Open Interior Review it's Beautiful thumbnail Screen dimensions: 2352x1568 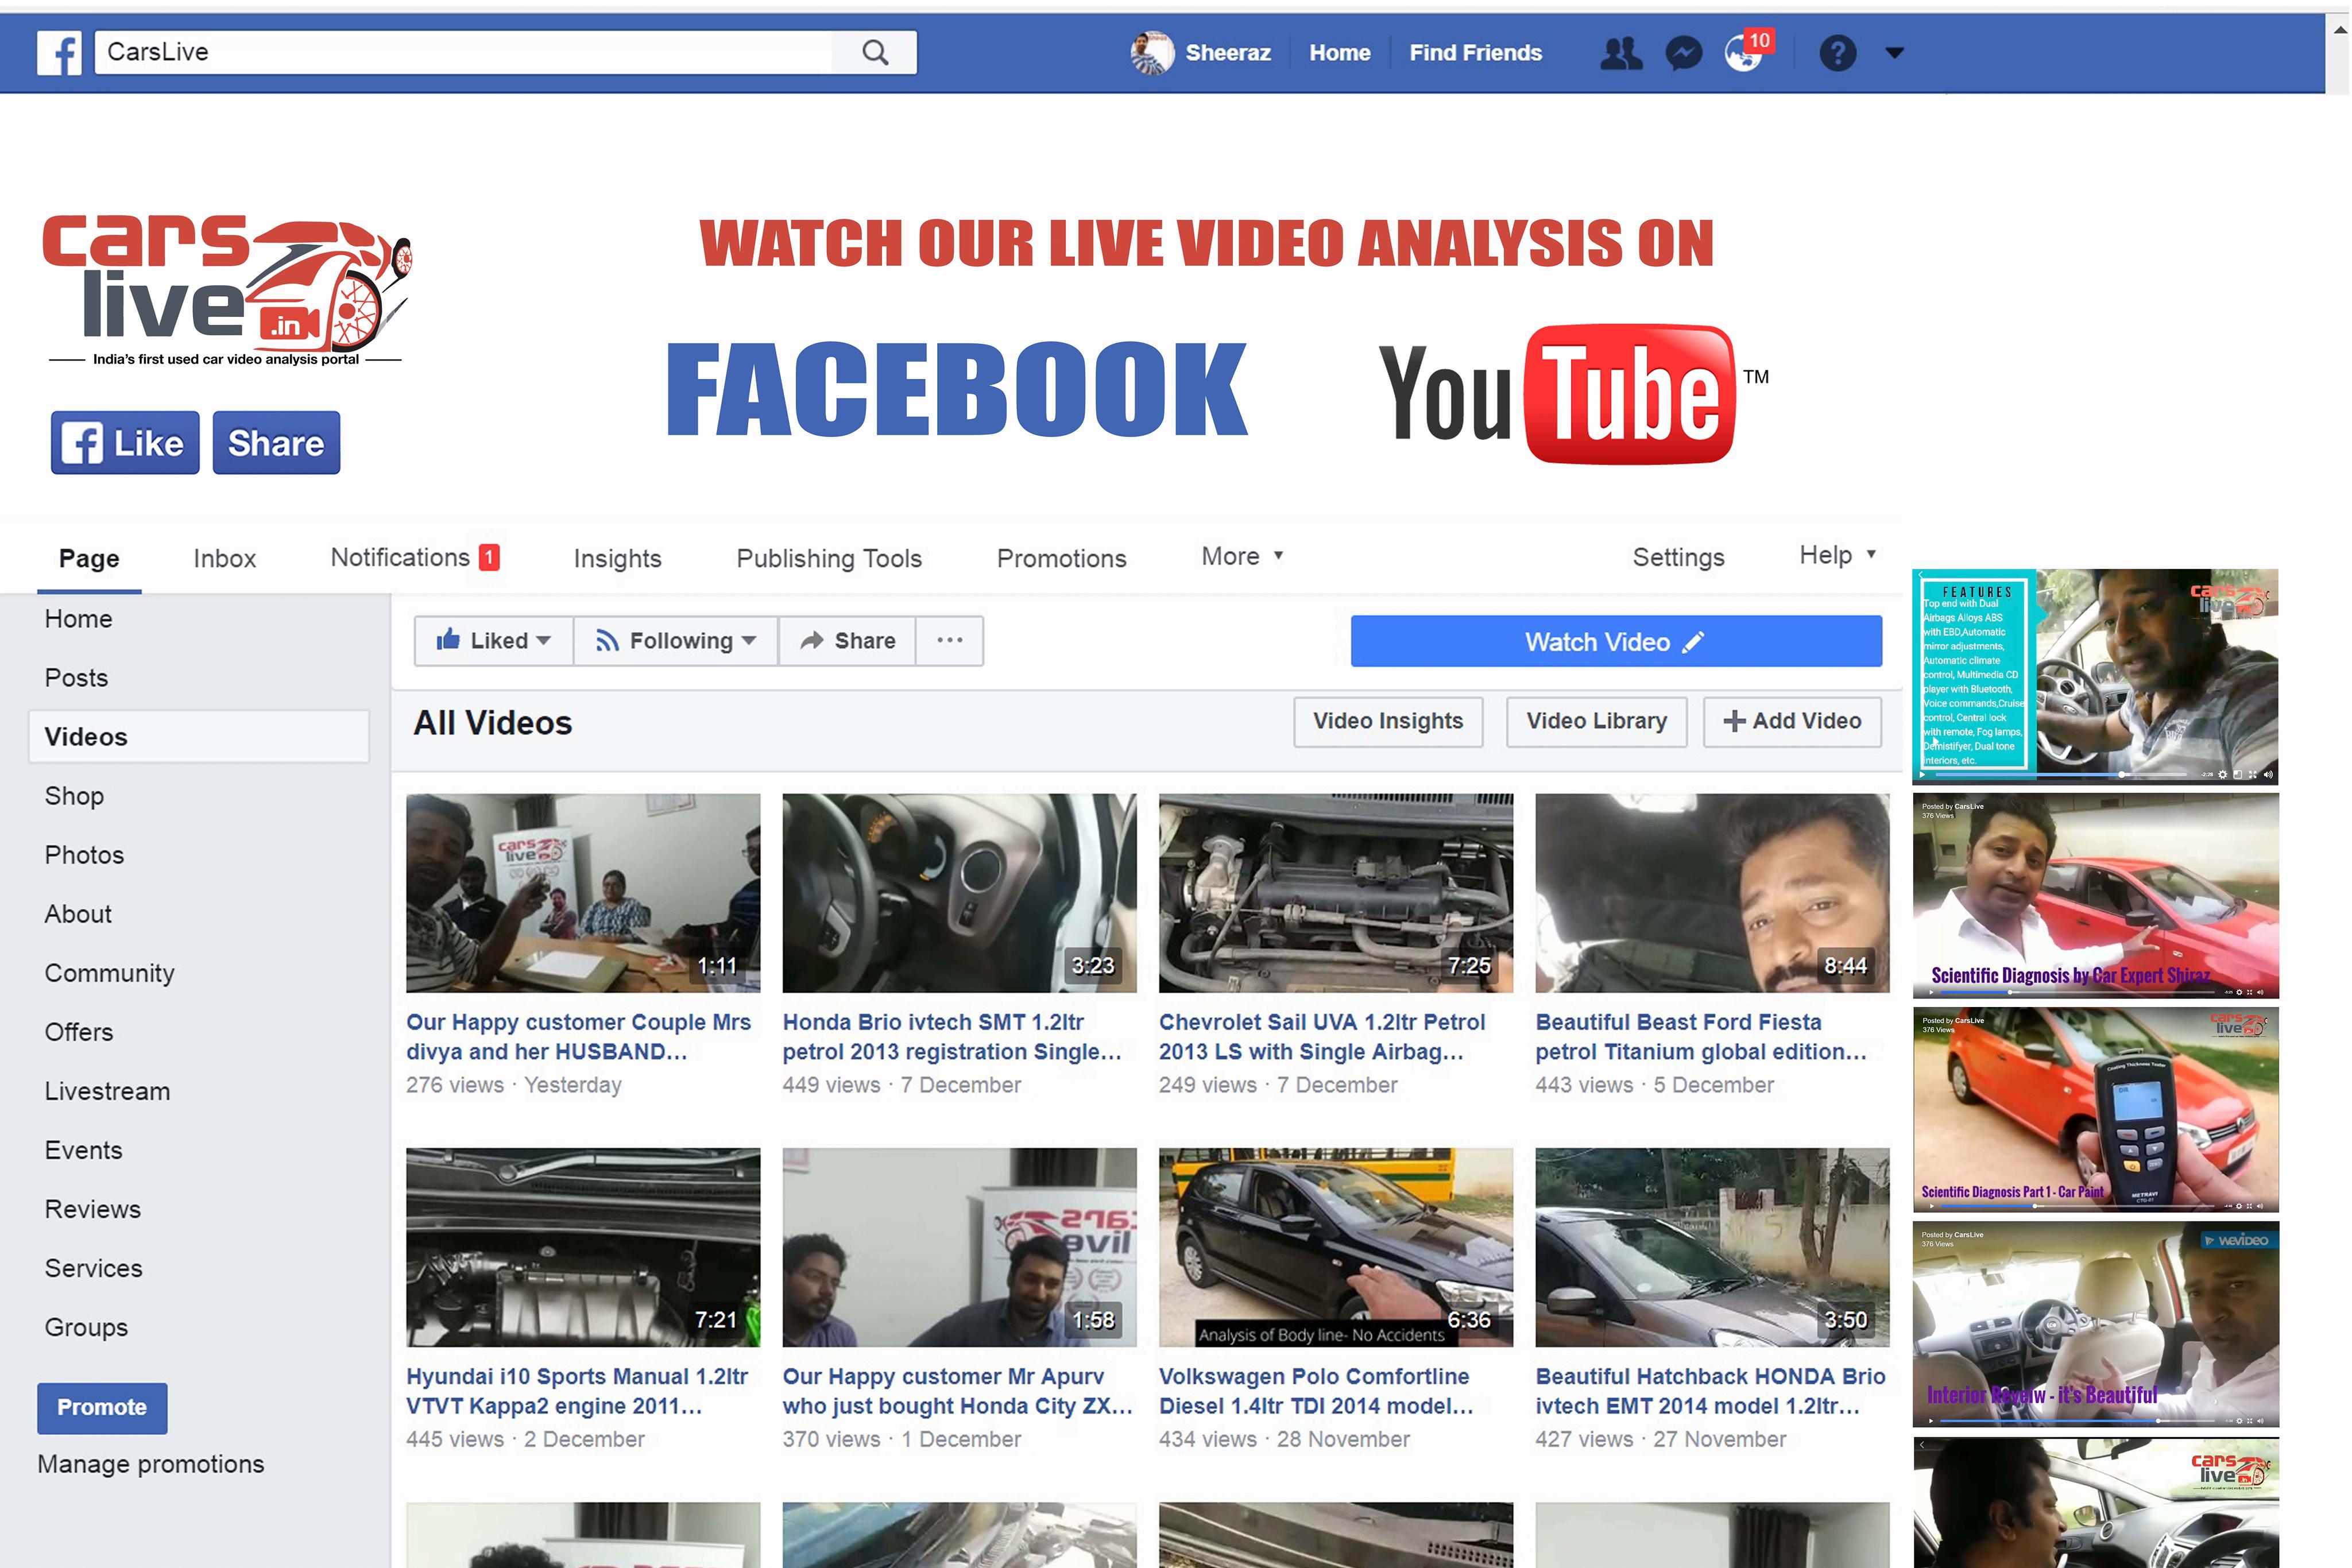[2095, 1324]
